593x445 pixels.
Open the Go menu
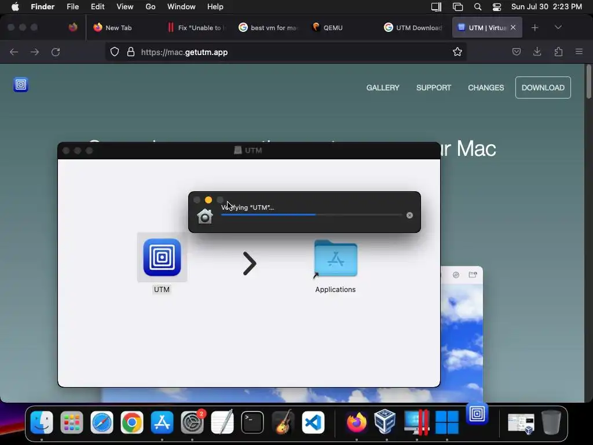pyautogui.click(x=150, y=7)
